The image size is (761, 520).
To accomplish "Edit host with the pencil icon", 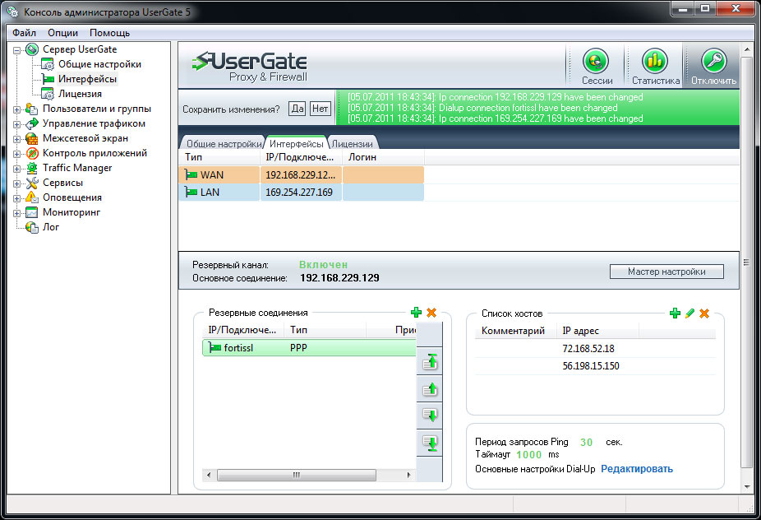I will 690,313.
